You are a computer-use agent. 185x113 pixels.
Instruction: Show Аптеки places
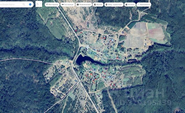(130, 5)
